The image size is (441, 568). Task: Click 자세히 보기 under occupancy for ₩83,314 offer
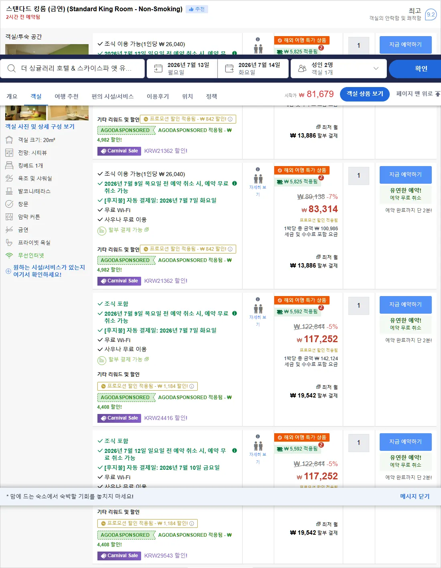coord(258,191)
